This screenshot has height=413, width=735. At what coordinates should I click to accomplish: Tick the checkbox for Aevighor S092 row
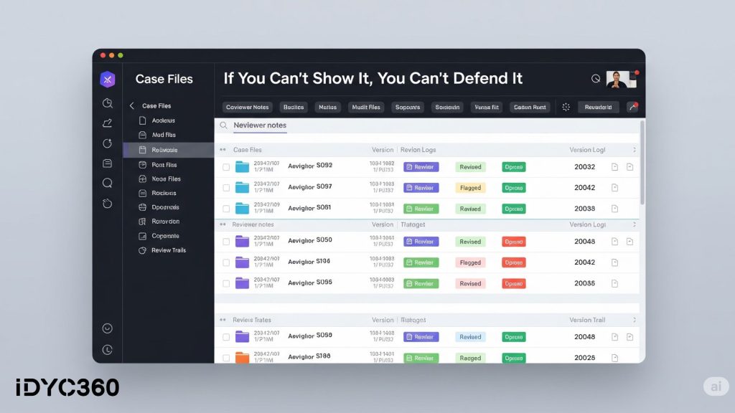point(226,167)
